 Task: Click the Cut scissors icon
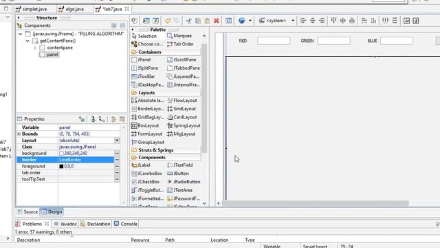(x=188, y=21)
